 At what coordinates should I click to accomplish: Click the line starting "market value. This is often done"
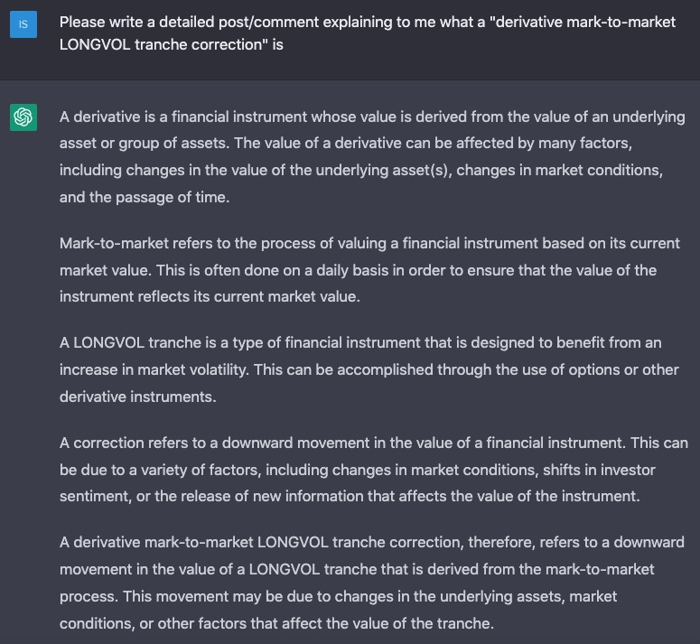click(x=358, y=270)
